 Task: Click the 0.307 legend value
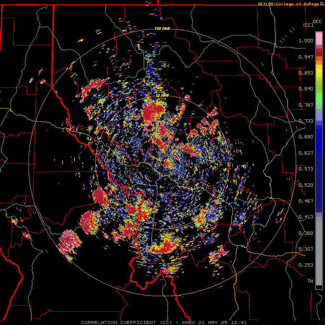coord(306,249)
